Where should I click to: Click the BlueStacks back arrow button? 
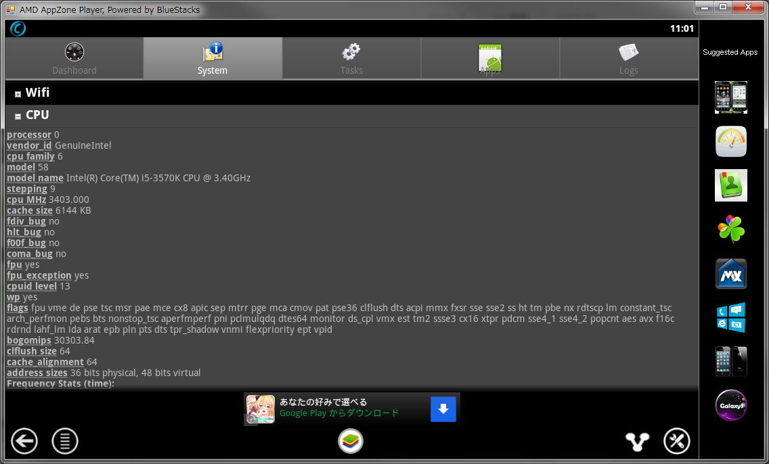24,441
